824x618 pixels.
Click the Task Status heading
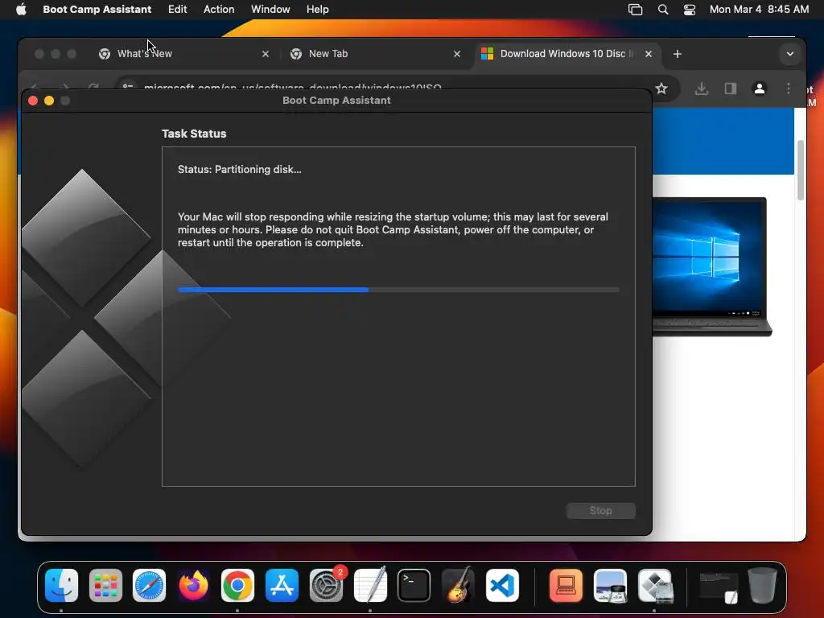click(194, 134)
